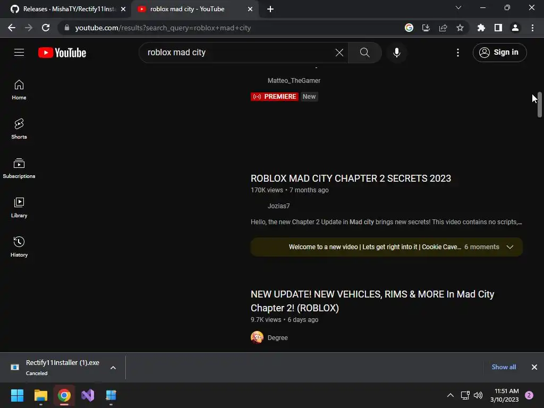Select the roblox mad city YouTube tab

(x=194, y=9)
